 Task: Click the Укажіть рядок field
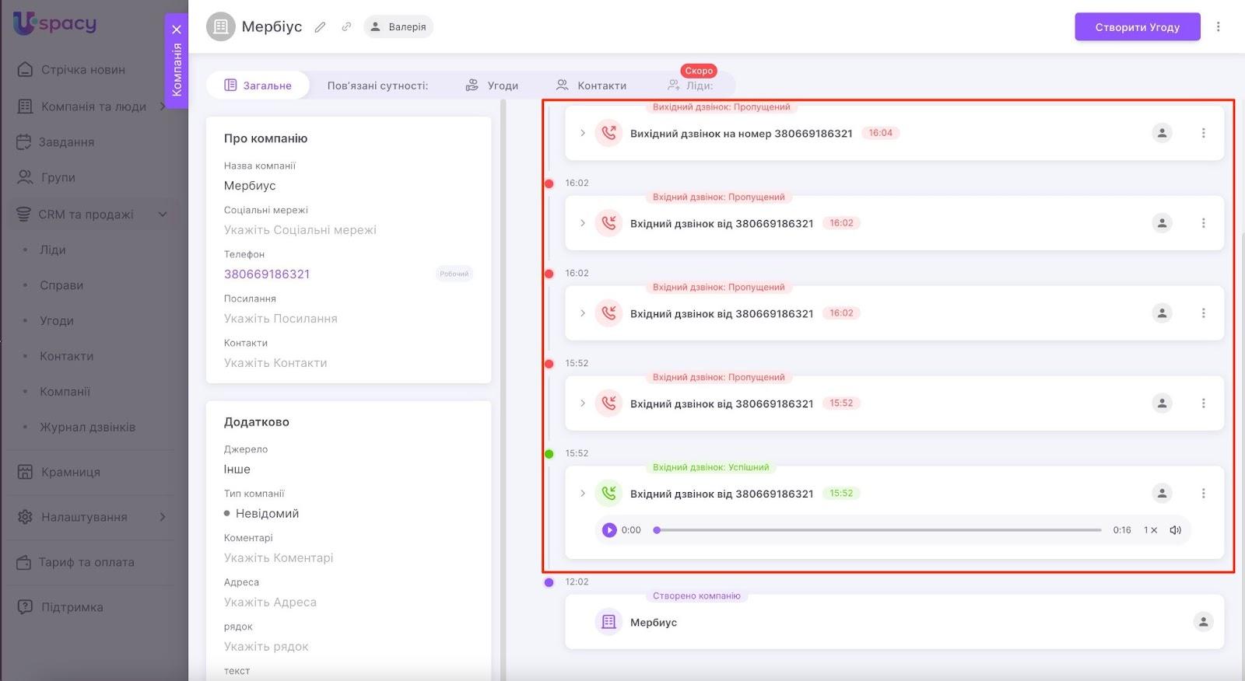pos(266,647)
